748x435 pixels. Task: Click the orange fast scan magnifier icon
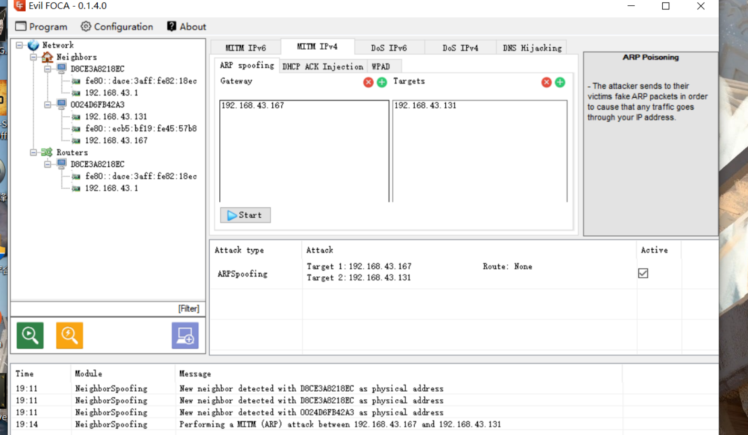point(70,335)
